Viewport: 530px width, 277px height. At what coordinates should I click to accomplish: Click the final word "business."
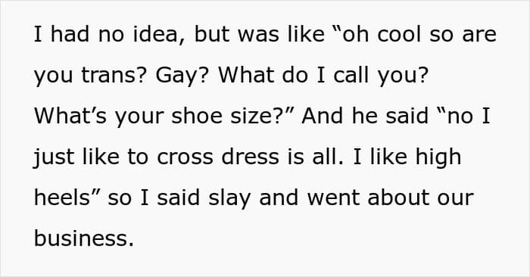click(x=84, y=238)
